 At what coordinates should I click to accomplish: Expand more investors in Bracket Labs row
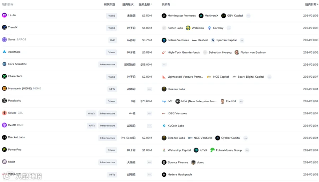[246, 138]
